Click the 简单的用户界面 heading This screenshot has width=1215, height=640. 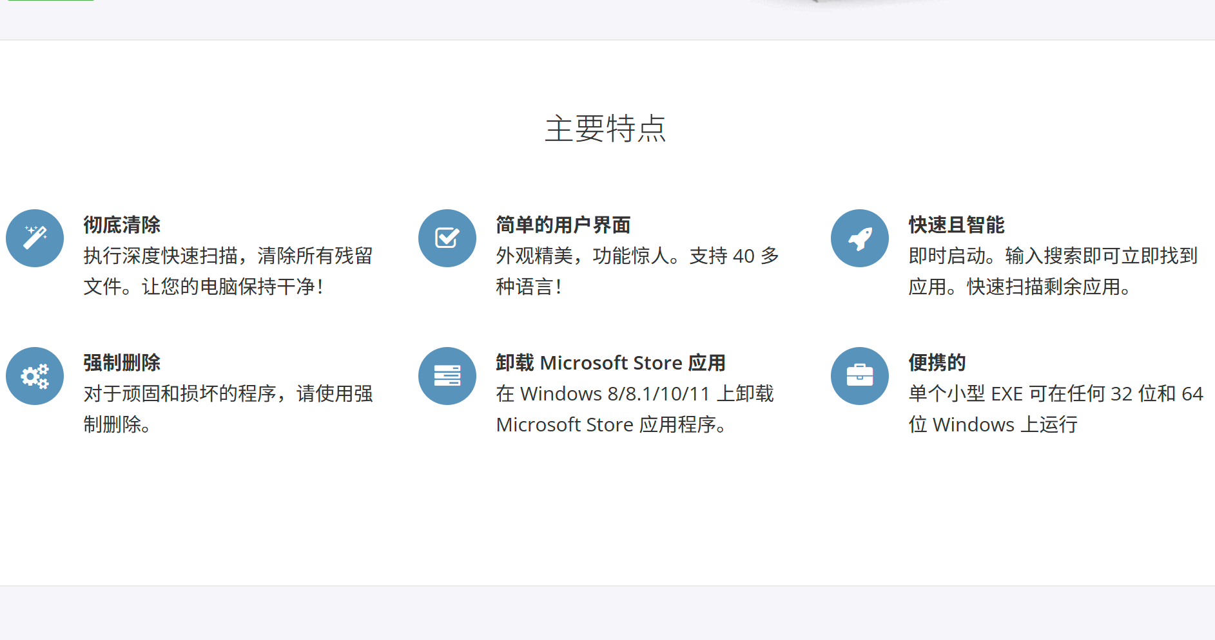562,225
